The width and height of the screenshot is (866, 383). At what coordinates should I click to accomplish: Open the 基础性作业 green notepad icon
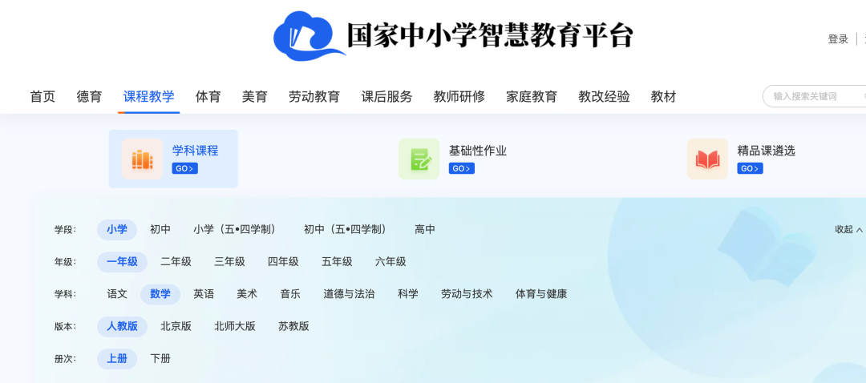[x=419, y=159]
